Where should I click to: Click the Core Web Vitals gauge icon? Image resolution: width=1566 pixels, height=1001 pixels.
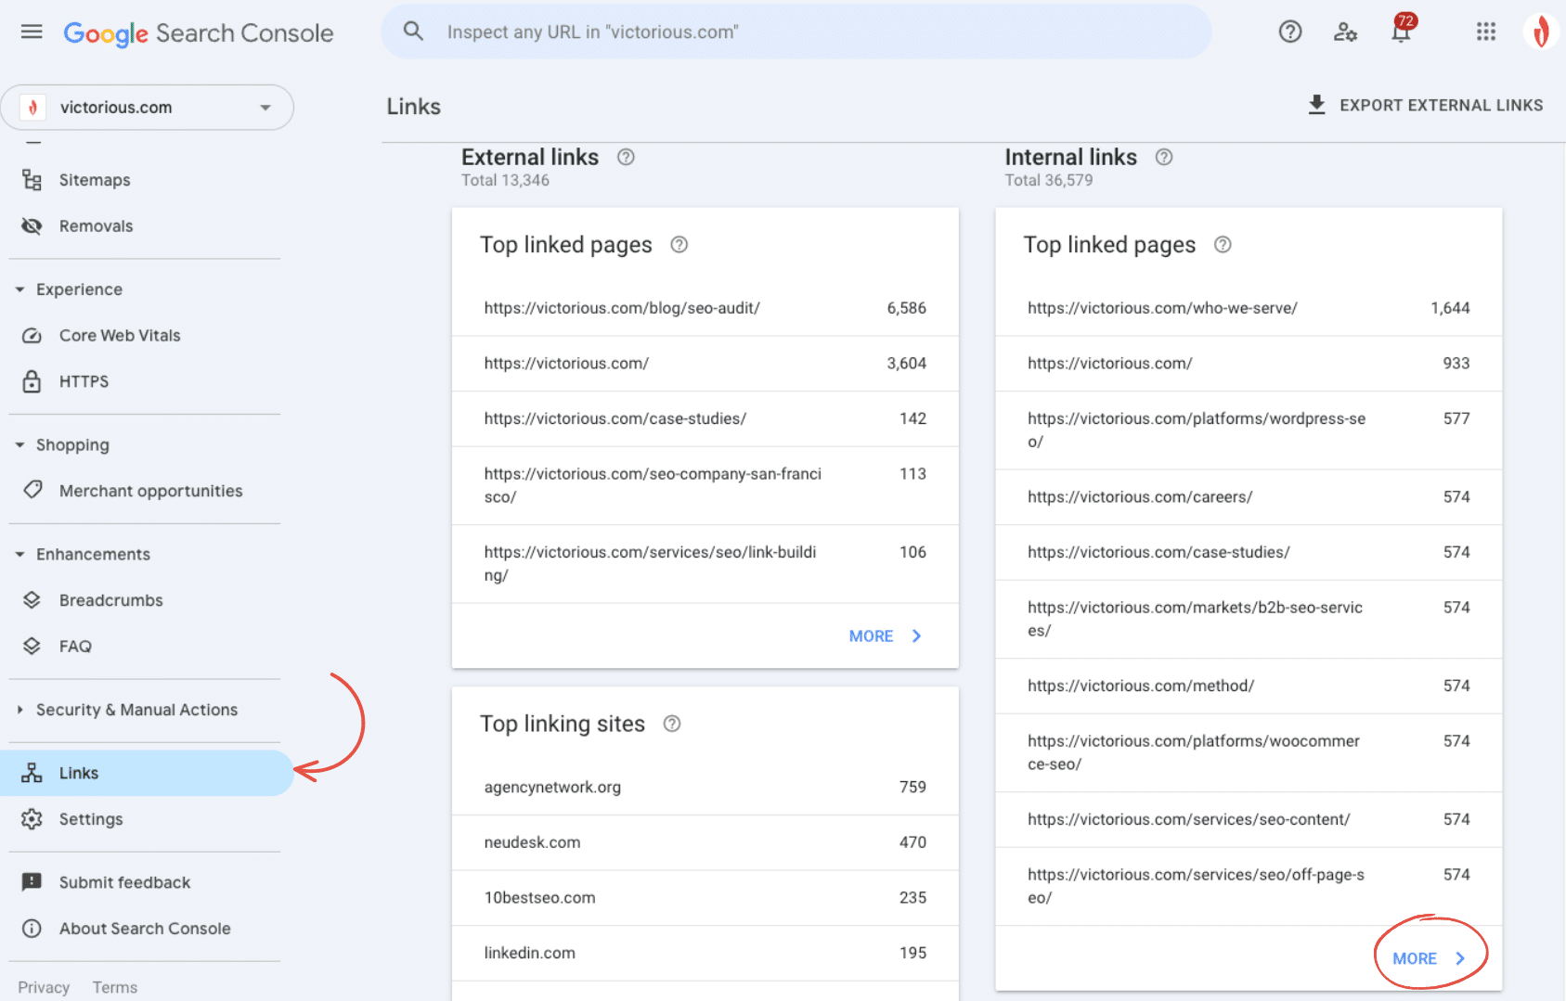coord(32,336)
